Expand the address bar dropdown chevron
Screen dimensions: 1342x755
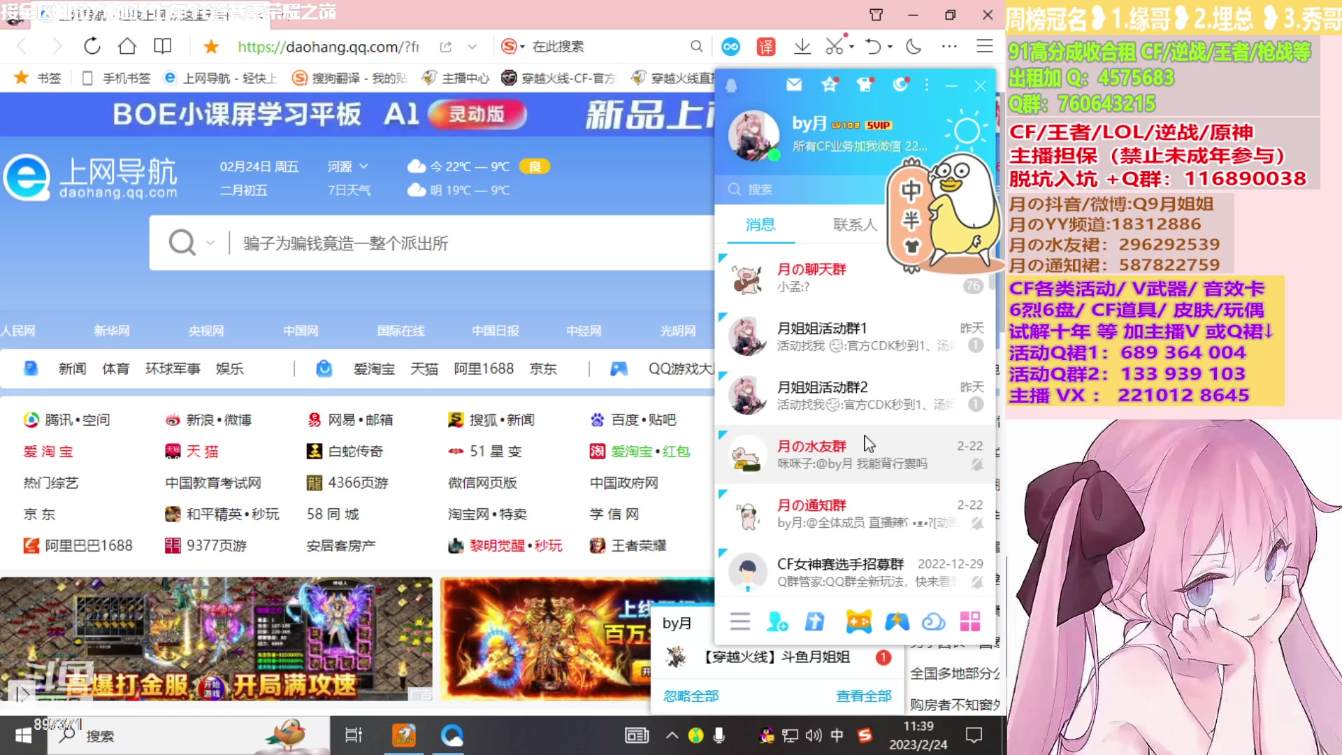point(472,47)
